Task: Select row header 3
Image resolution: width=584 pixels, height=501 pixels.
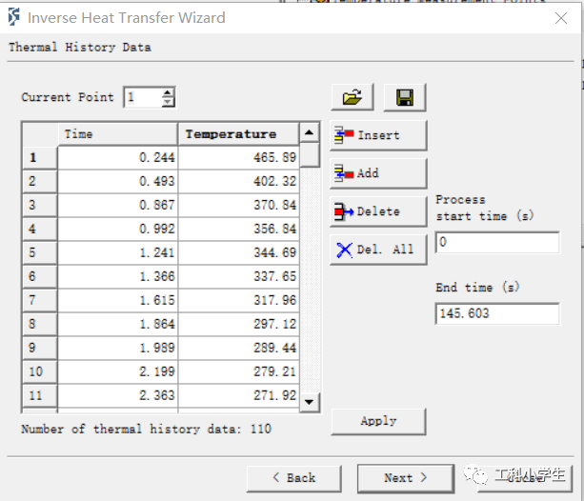Action: tap(40, 206)
